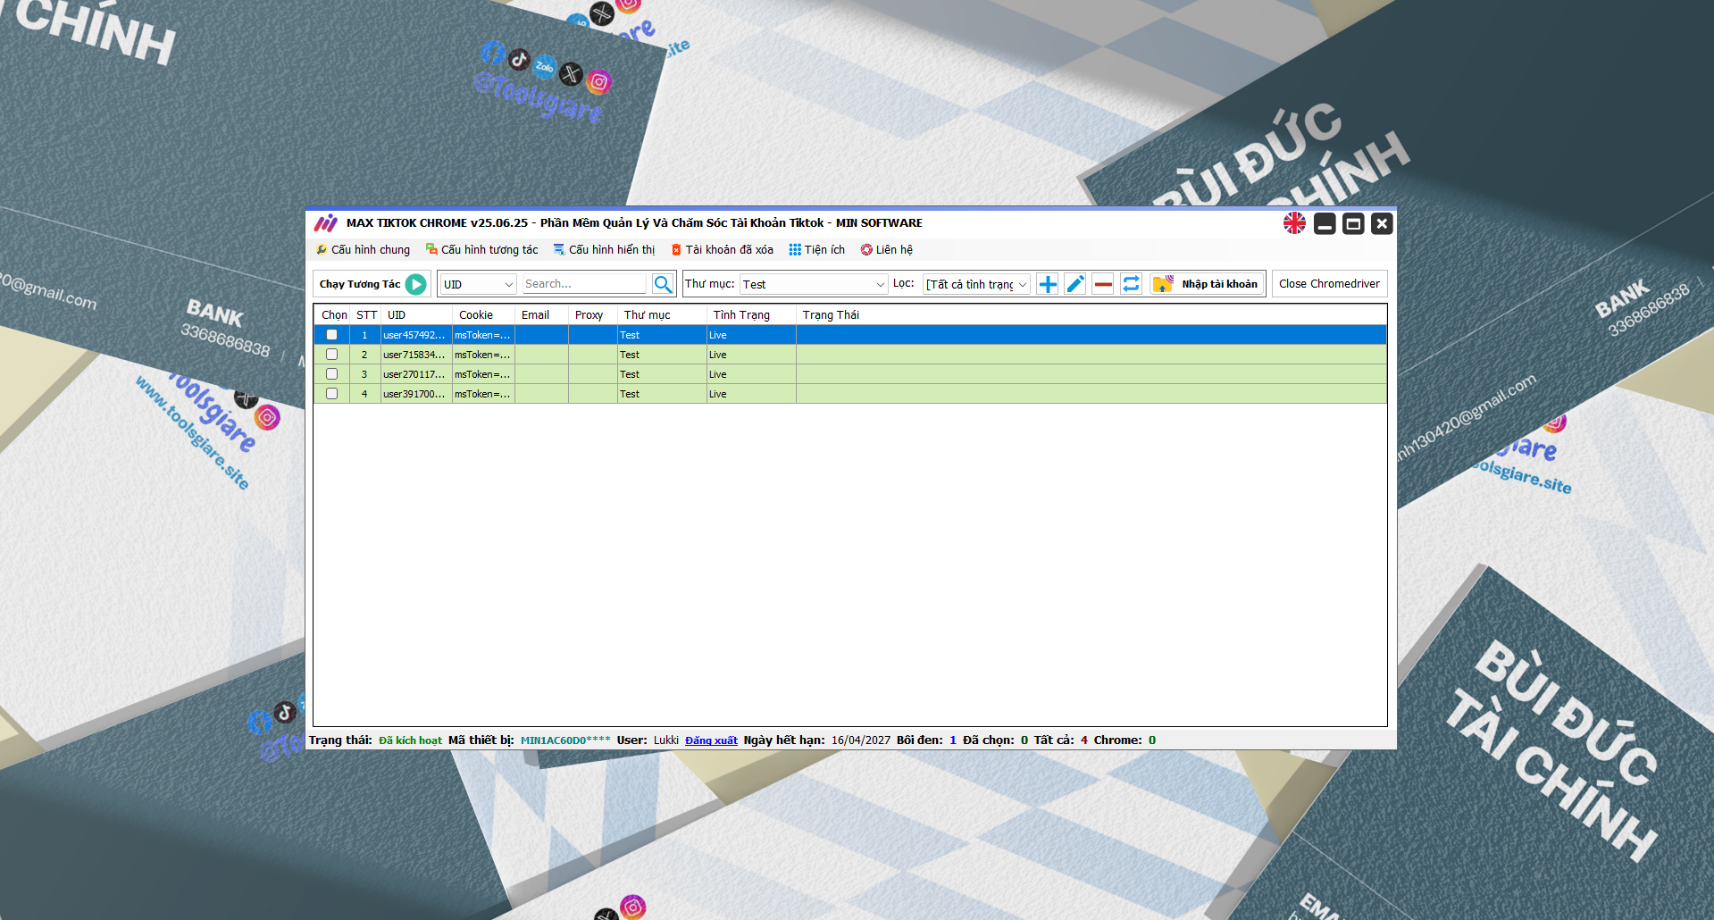Click the UK flag language icon
The width and height of the screenshot is (1714, 920).
click(1294, 223)
